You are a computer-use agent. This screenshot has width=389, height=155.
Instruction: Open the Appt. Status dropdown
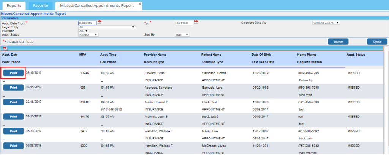88,35
